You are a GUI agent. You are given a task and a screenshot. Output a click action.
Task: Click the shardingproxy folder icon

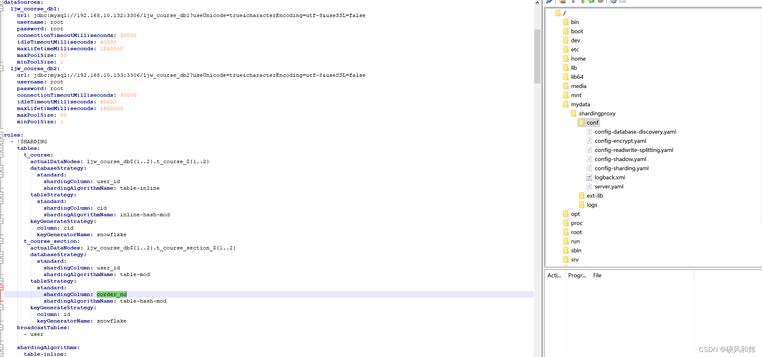click(574, 113)
